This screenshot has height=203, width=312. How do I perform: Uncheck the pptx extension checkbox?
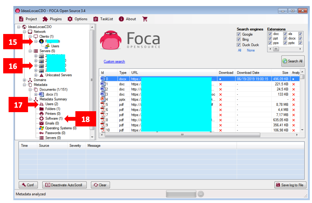click(285, 43)
